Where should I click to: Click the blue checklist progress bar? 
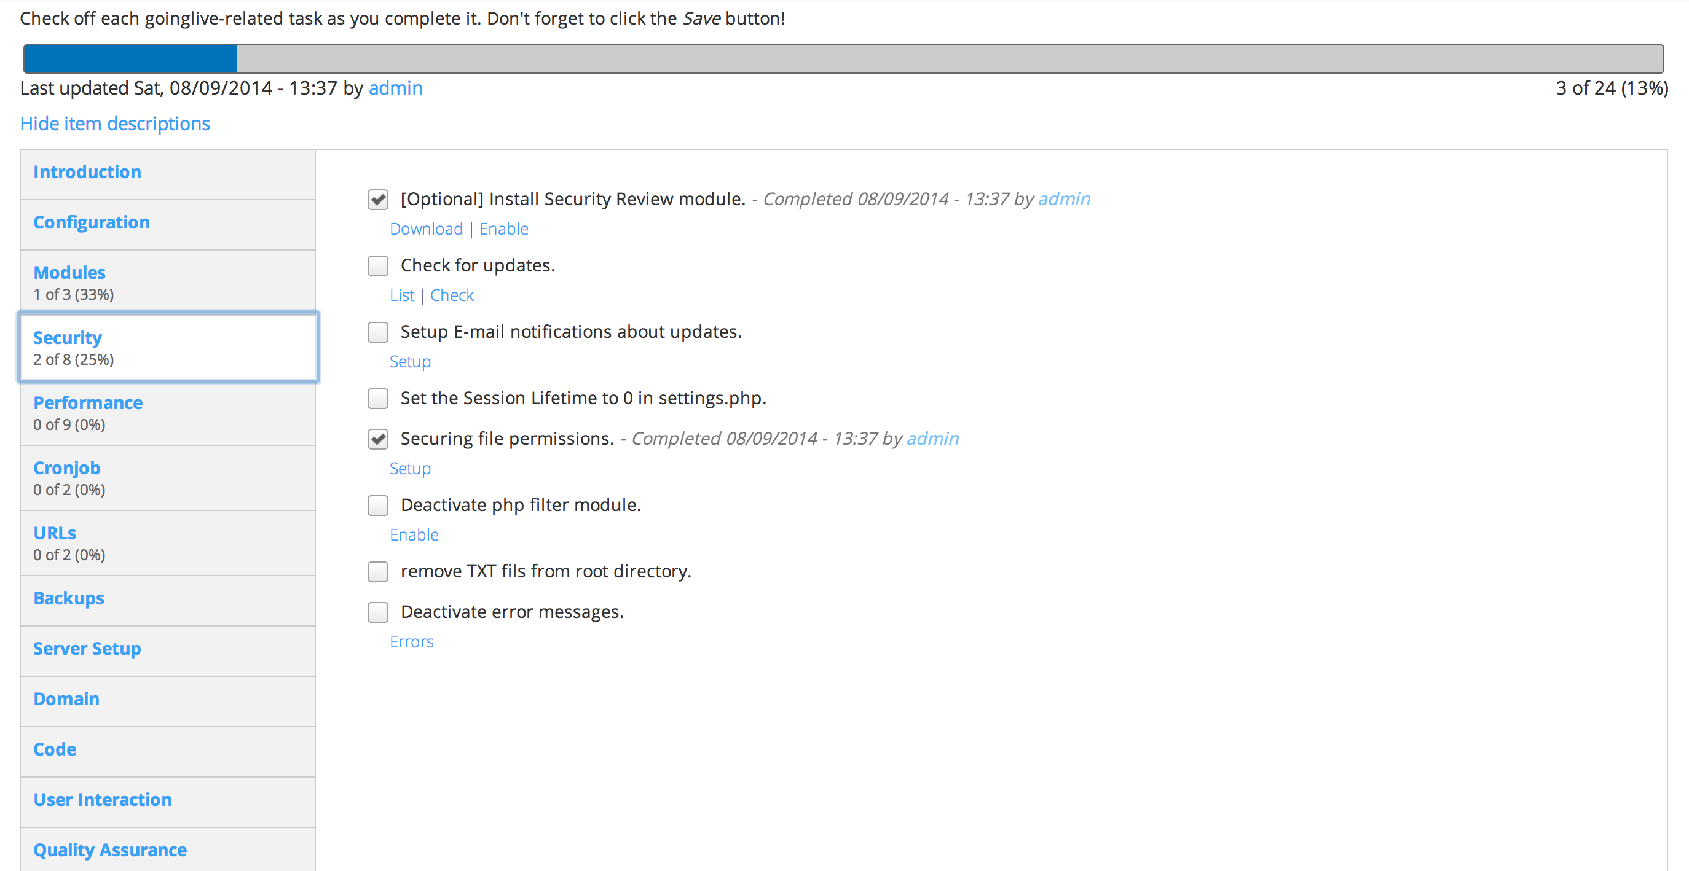click(131, 59)
